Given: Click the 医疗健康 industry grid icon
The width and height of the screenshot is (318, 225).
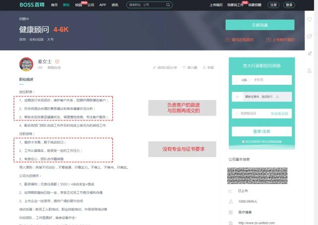Looking at the screenshot, I should [x=231, y=213].
